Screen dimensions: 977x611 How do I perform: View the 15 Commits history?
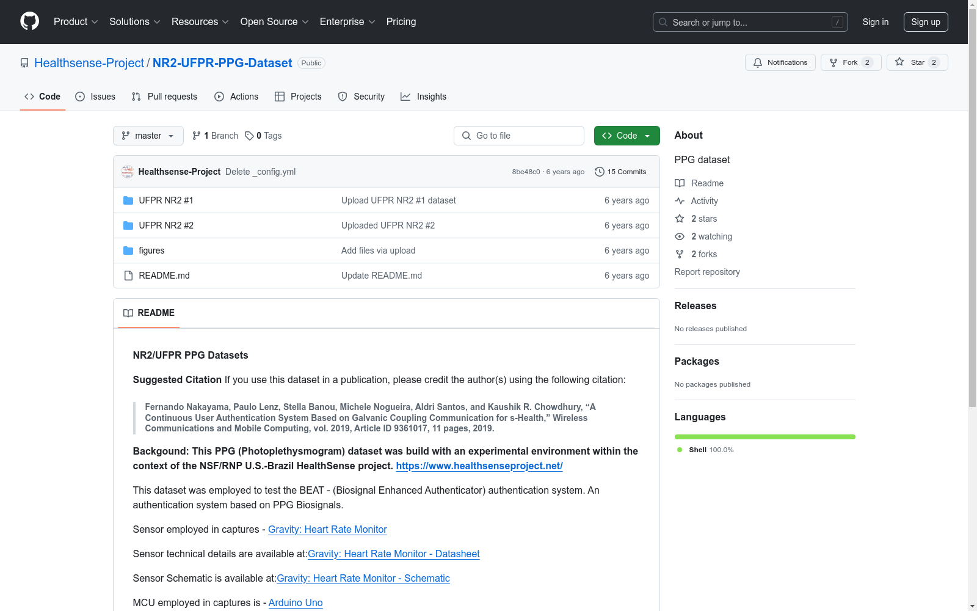(x=620, y=172)
